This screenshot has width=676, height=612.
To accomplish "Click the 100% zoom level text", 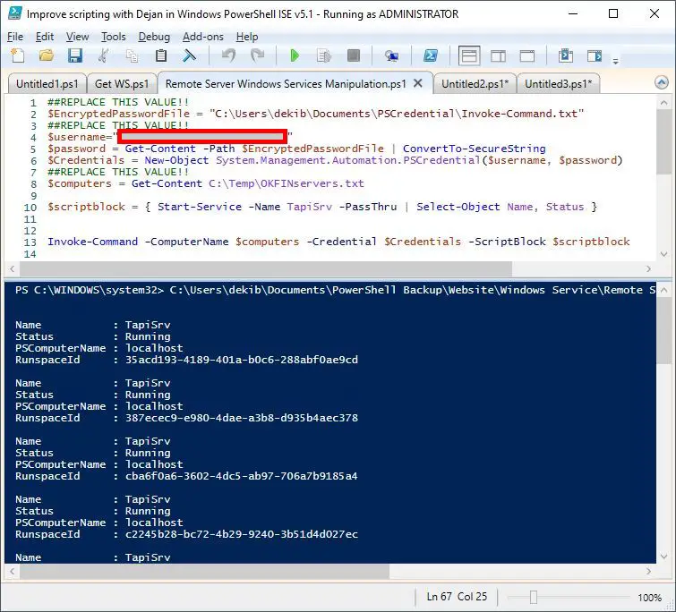I will click(649, 598).
